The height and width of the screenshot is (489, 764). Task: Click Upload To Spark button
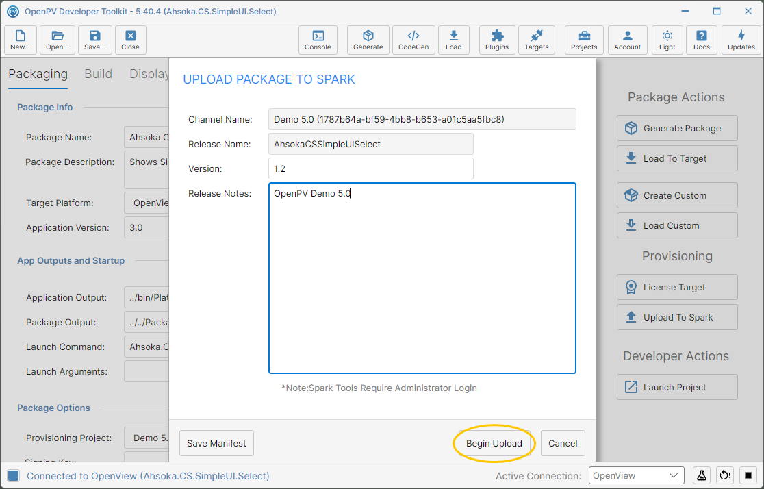pos(677,317)
